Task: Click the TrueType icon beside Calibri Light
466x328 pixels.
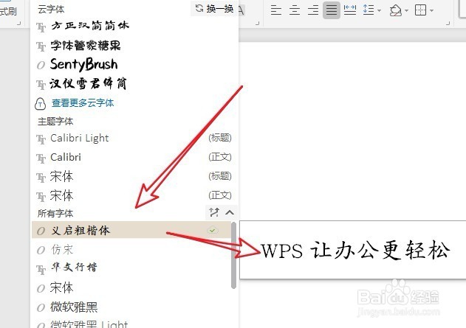Action: (41, 139)
